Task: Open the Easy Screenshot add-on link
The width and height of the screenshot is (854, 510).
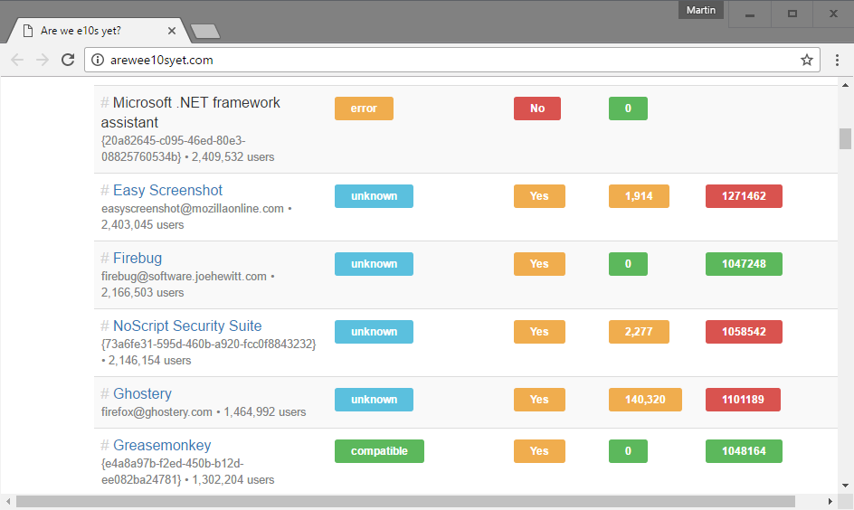Action: tap(167, 190)
